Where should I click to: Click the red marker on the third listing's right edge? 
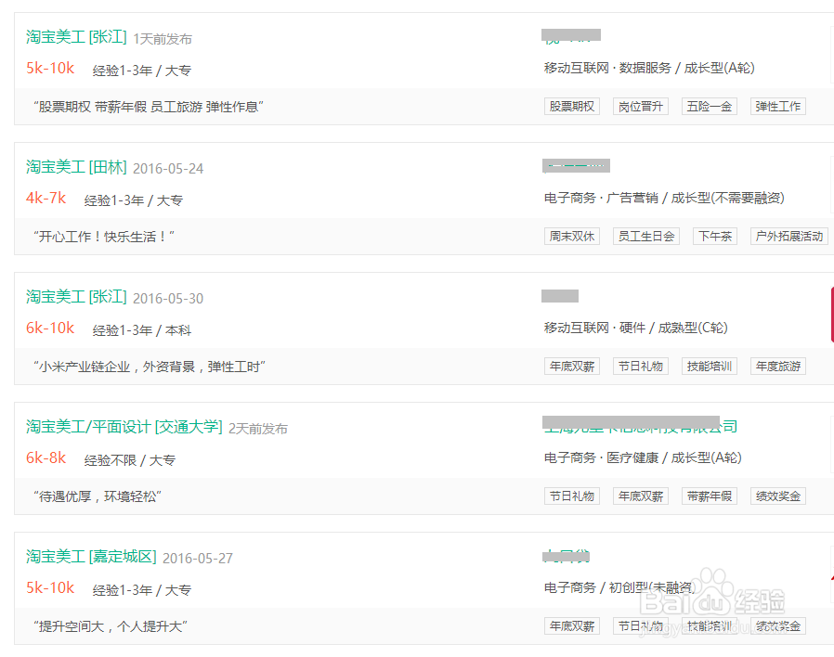point(830,316)
